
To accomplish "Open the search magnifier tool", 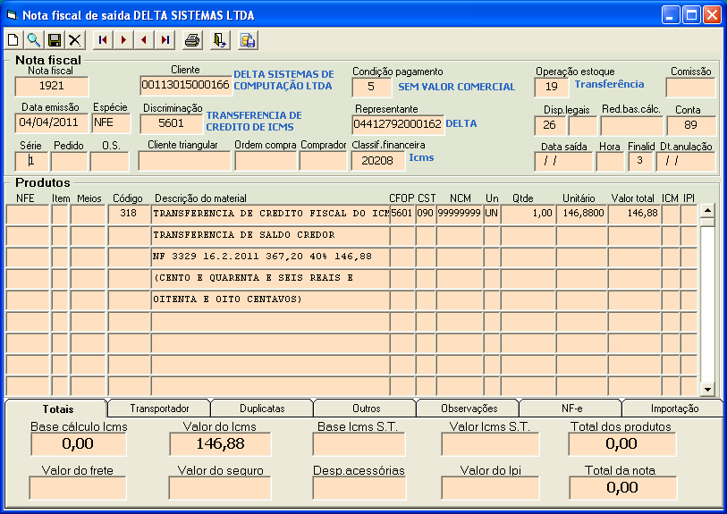I will [x=34, y=40].
